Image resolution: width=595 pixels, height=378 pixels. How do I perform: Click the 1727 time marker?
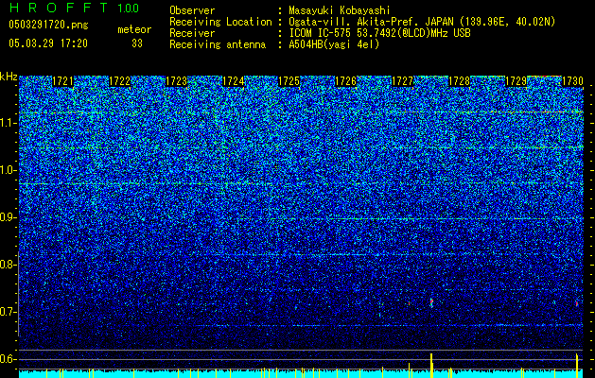(402, 81)
